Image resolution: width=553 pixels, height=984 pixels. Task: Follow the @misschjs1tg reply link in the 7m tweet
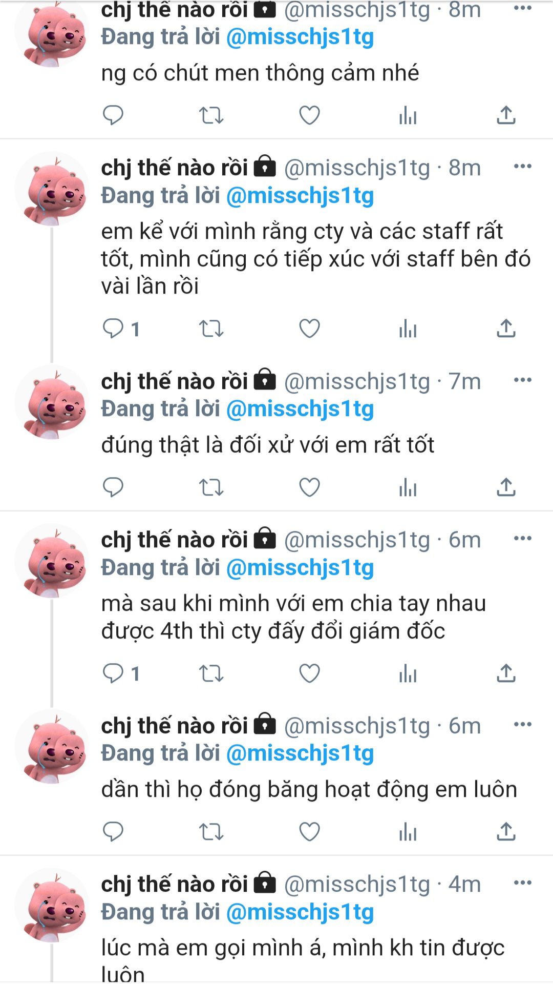[300, 409]
